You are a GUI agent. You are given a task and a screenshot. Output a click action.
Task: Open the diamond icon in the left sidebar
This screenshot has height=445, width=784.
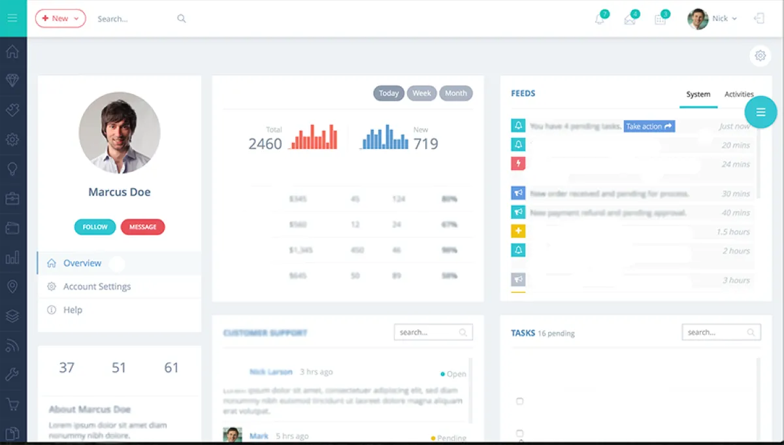pyautogui.click(x=12, y=80)
